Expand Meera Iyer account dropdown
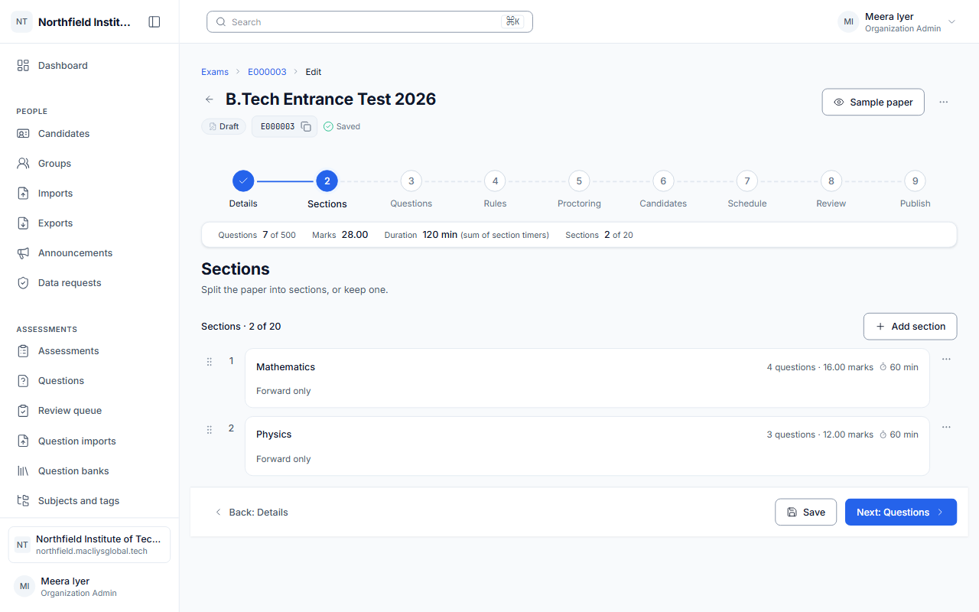The image size is (979, 612). [x=951, y=22]
